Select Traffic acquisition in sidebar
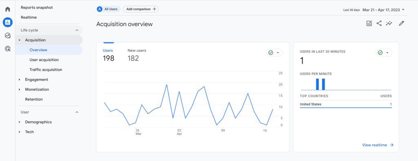 pyautogui.click(x=46, y=70)
